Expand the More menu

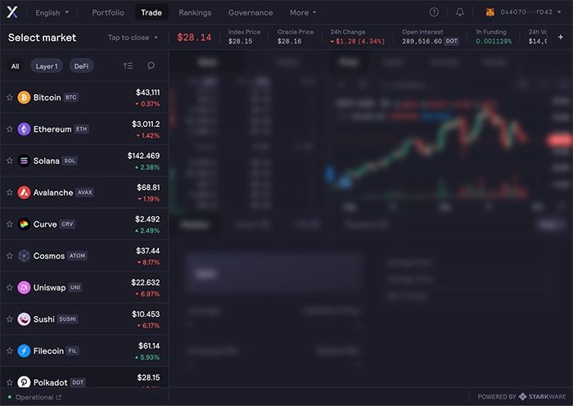coord(303,12)
